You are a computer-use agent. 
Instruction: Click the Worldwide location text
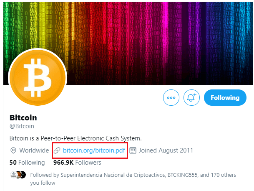34,150
